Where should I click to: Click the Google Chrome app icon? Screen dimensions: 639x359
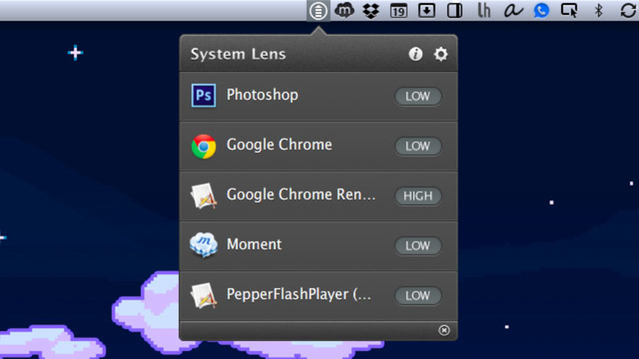click(204, 146)
